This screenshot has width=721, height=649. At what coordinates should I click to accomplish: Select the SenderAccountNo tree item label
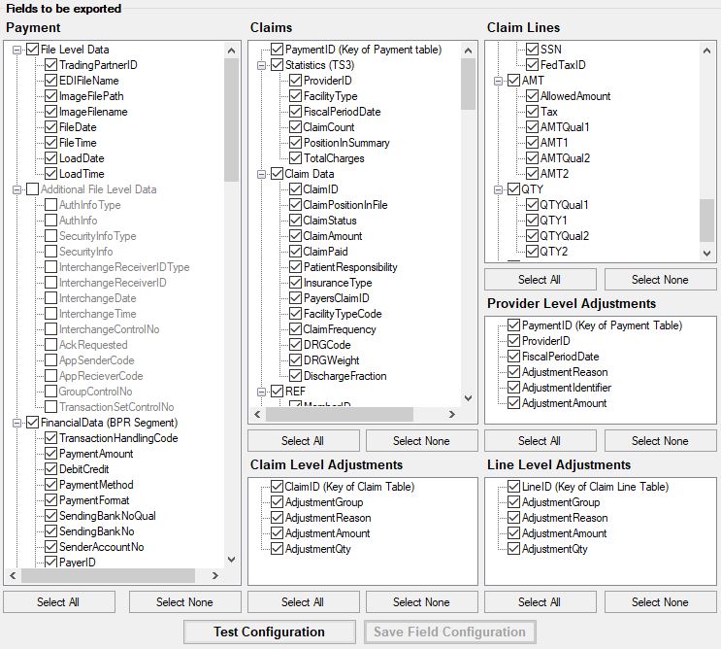coord(102,547)
